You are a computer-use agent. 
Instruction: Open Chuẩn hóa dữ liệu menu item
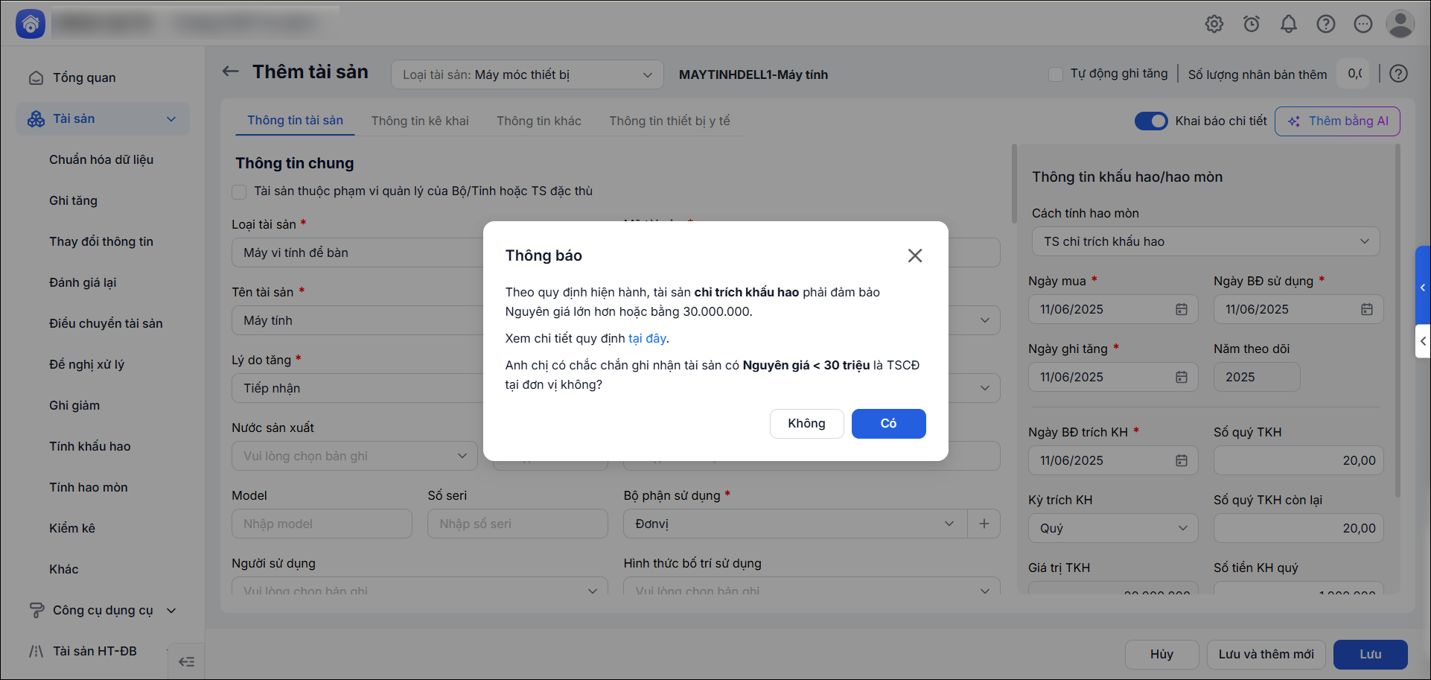tap(101, 159)
